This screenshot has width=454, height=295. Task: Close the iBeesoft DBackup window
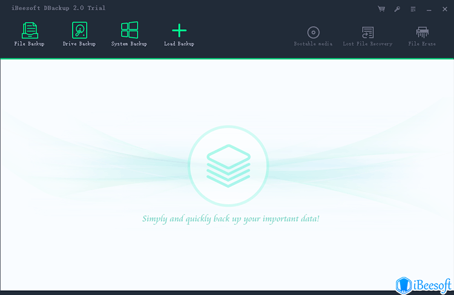coord(445,9)
